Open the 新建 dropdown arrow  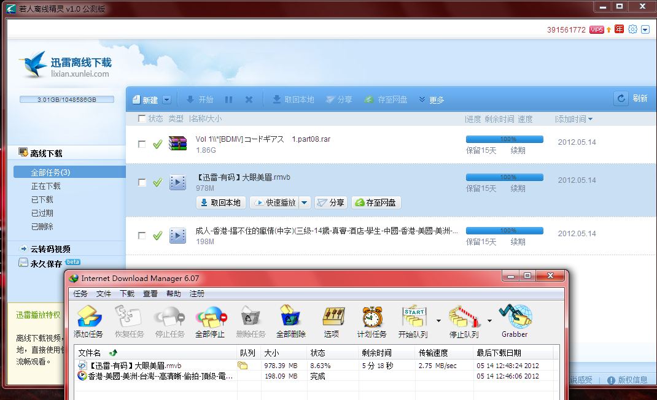pyautogui.click(x=167, y=99)
